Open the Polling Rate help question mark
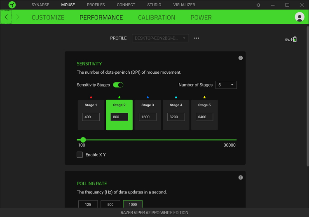This screenshot has height=217, width=309. [241, 177]
